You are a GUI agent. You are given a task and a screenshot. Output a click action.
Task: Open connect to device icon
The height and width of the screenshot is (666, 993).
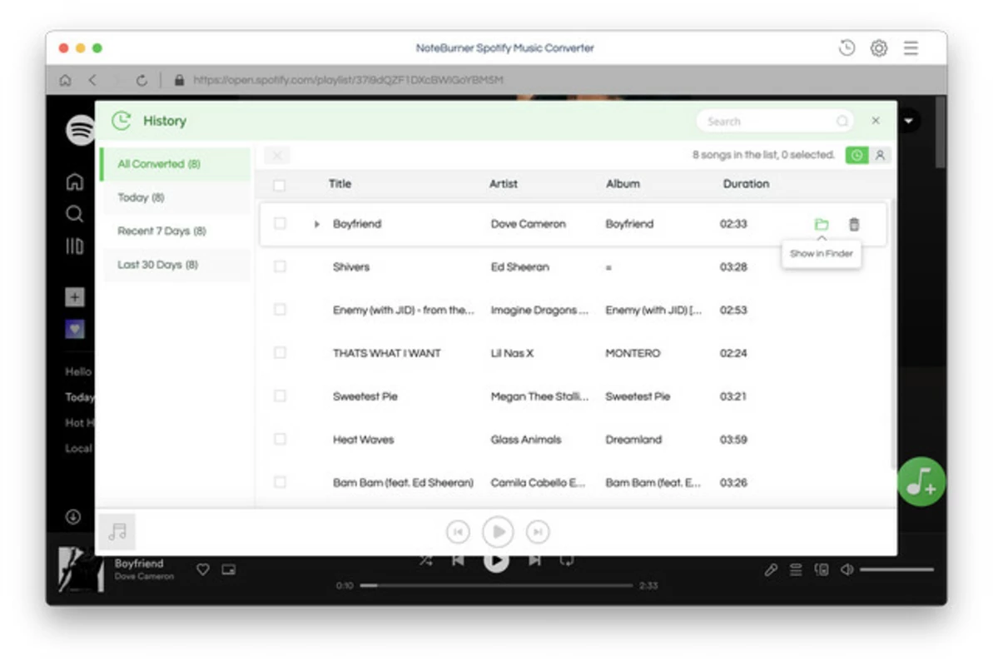pos(822,569)
